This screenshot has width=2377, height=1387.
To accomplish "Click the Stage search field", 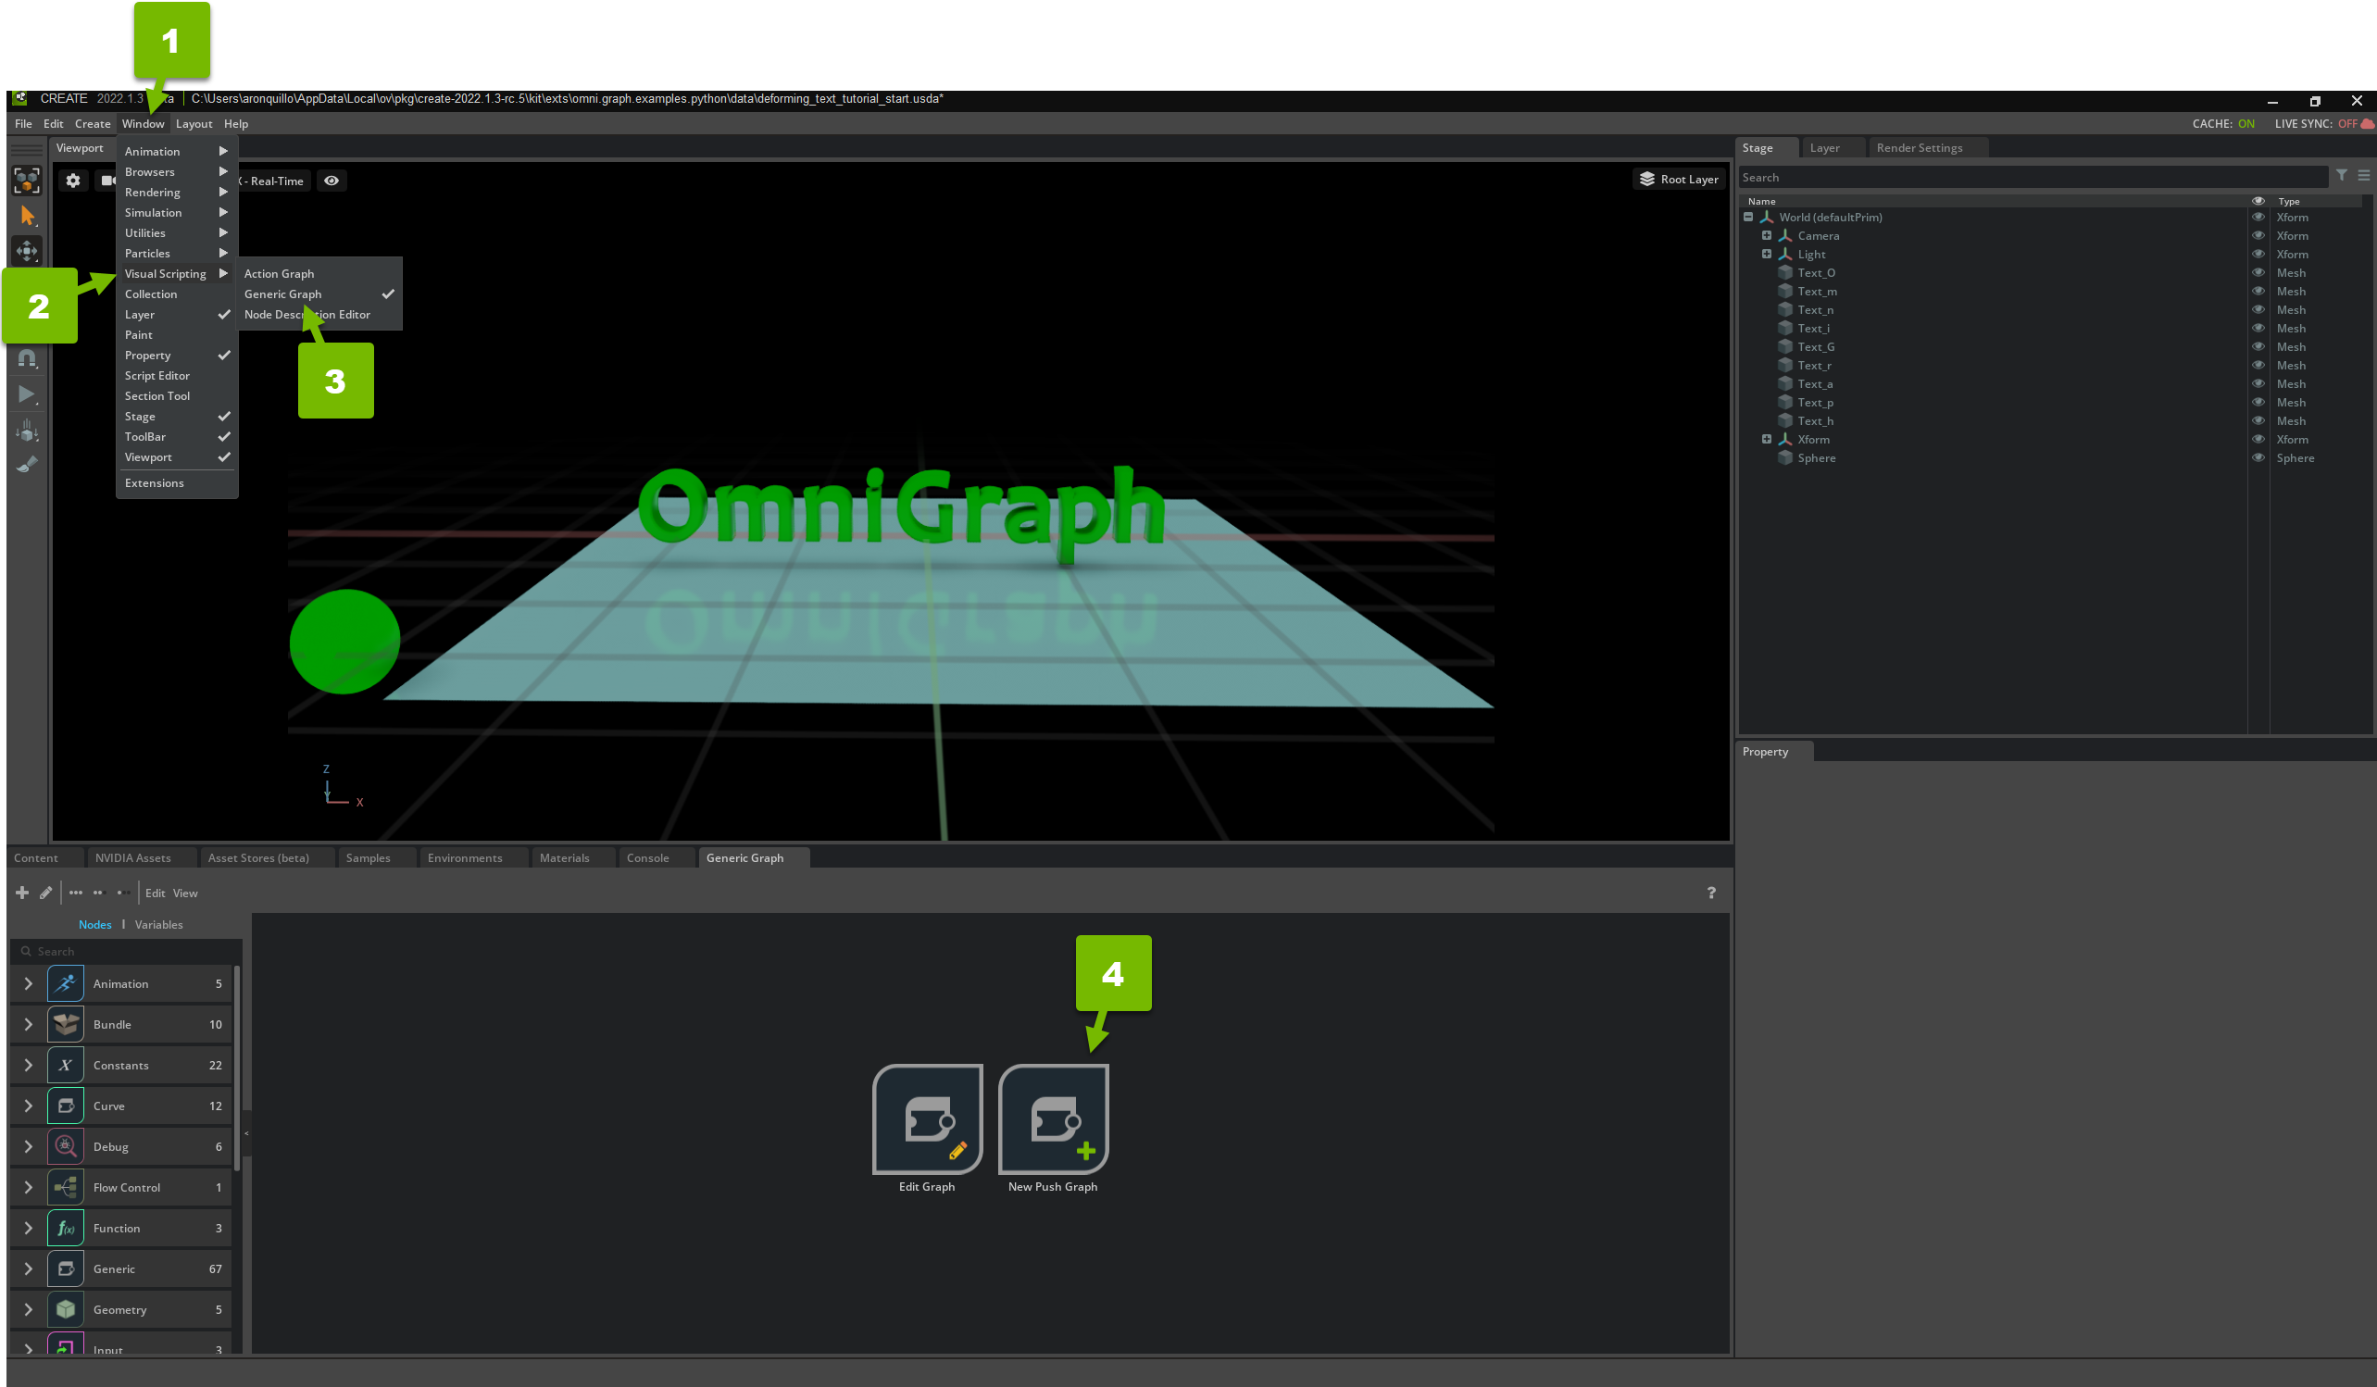I will click(2028, 177).
